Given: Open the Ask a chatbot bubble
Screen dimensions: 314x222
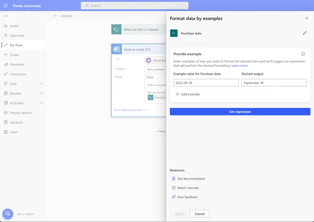Looking at the screenshot, I should coord(8,214).
